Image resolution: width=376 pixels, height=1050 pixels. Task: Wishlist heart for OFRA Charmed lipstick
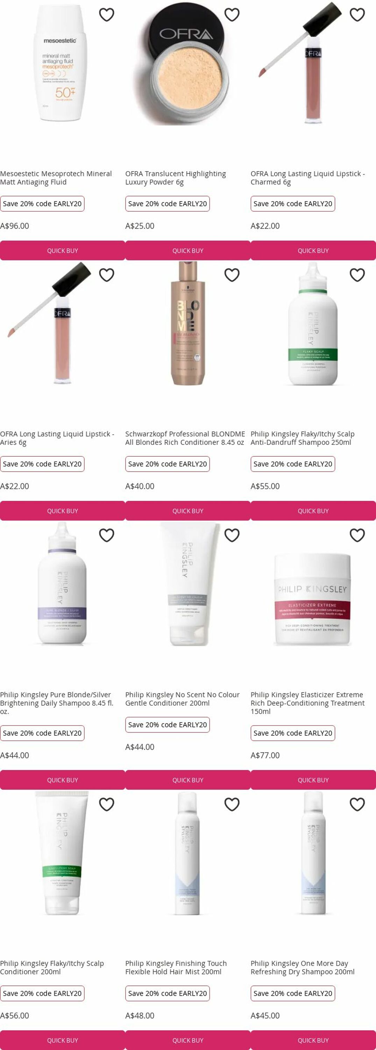point(357,15)
